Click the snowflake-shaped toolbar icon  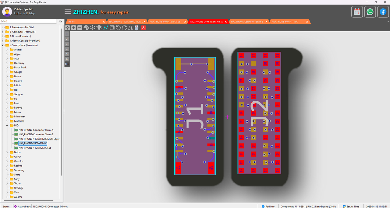93,28
